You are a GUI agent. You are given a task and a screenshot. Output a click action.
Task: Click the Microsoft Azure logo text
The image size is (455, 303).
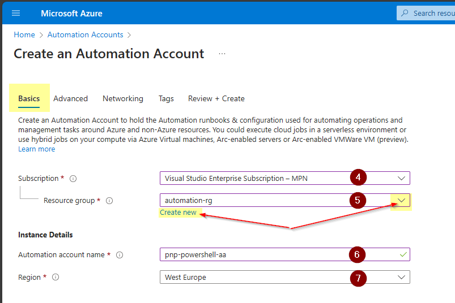tap(71, 14)
